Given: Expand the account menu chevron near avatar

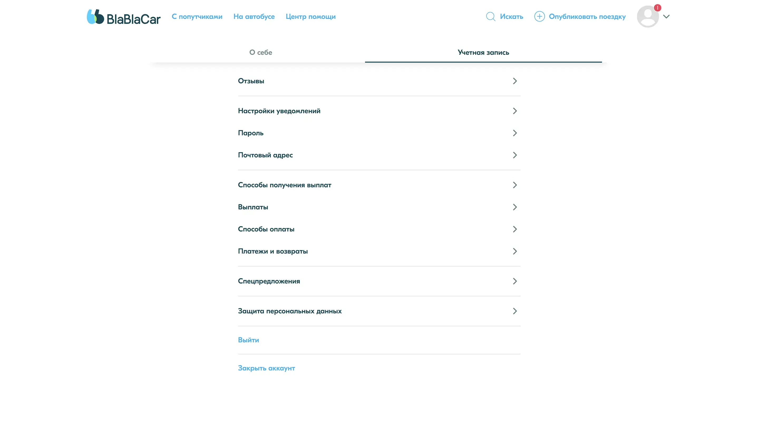Looking at the screenshot, I should click(666, 17).
